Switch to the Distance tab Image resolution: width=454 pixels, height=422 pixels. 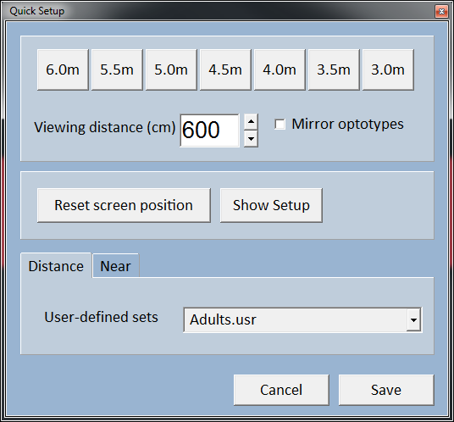pyautogui.click(x=56, y=266)
